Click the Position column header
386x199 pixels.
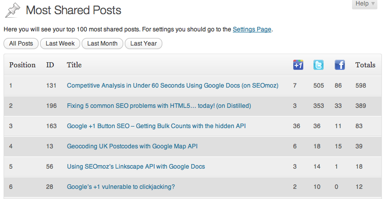coord(22,65)
